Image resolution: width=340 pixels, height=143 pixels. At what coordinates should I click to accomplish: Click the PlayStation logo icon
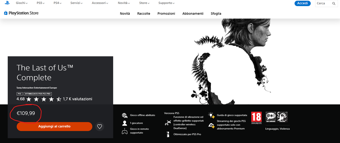click(x=7, y=3)
